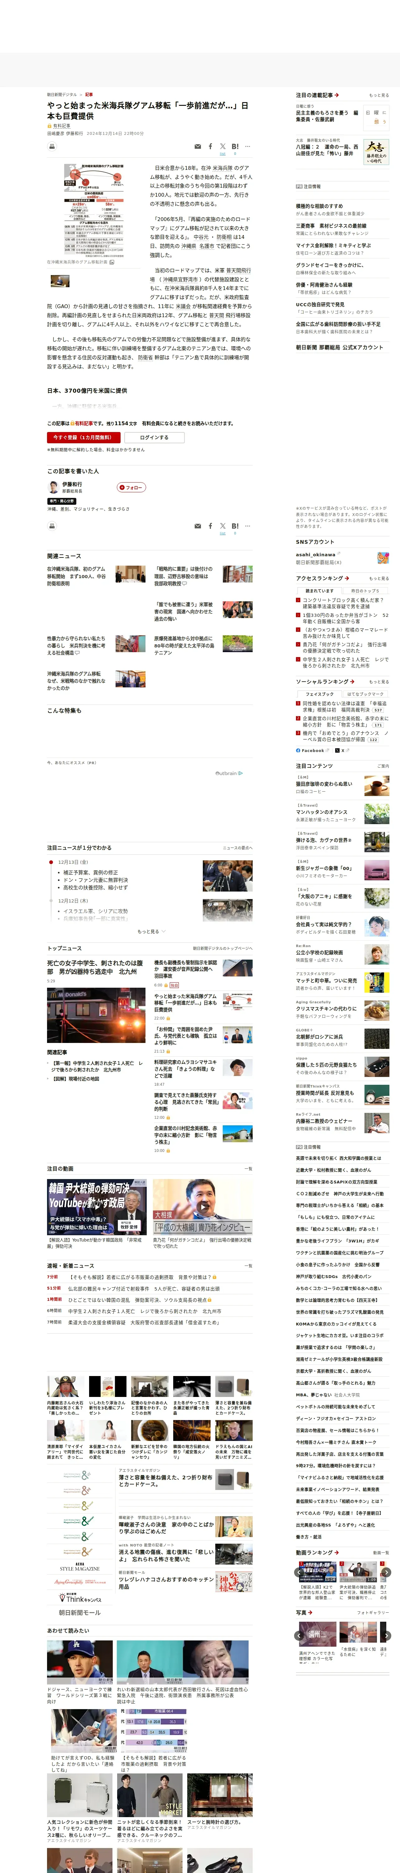Click author name 伊藤和行 in writer section

click(x=72, y=484)
